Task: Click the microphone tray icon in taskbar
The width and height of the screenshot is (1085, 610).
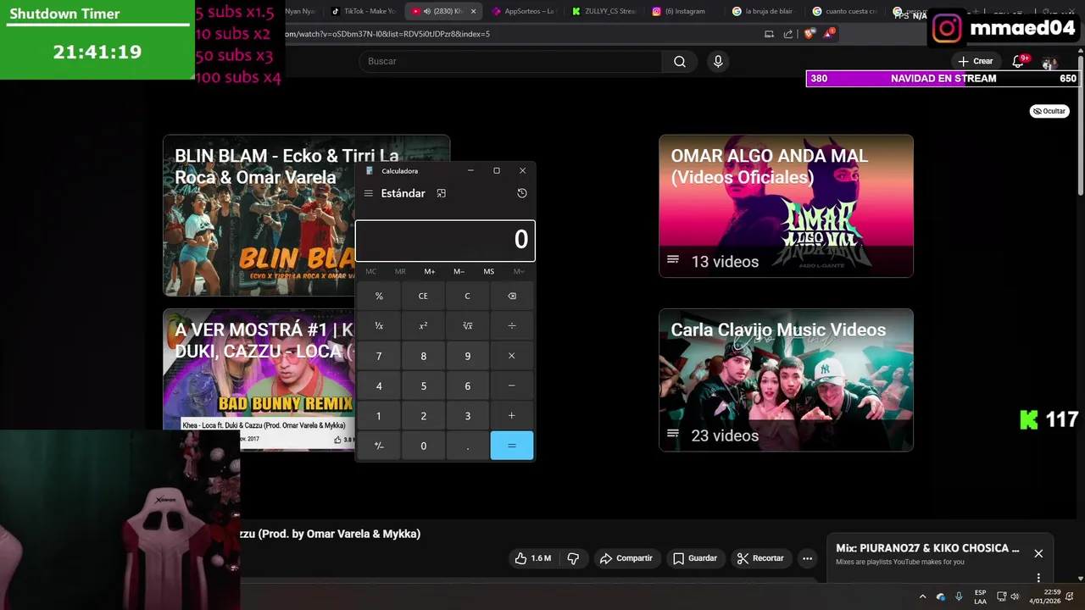Action: pyautogui.click(x=959, y=596)
